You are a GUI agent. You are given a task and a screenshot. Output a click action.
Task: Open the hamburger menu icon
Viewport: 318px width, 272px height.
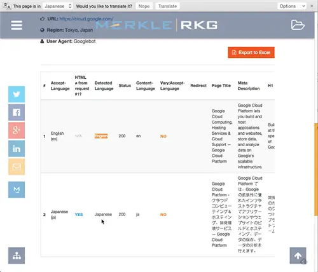17,25
